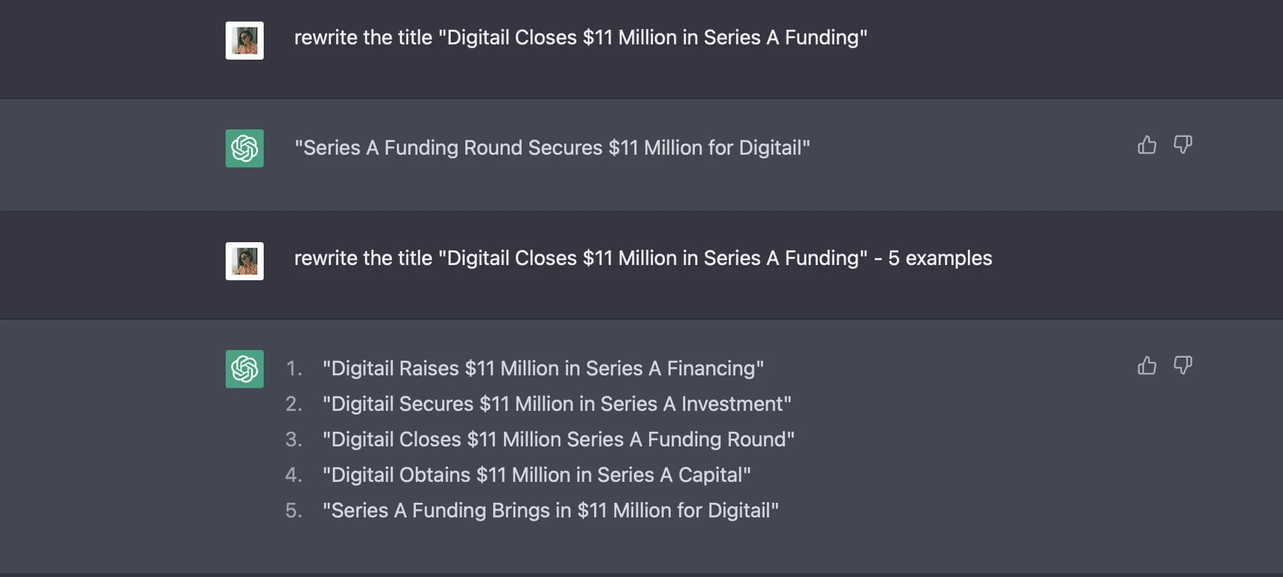Click 'Digitail Closes $11 Million Series A Funding Round'
1283x577 pixels.
click(558, 439)
